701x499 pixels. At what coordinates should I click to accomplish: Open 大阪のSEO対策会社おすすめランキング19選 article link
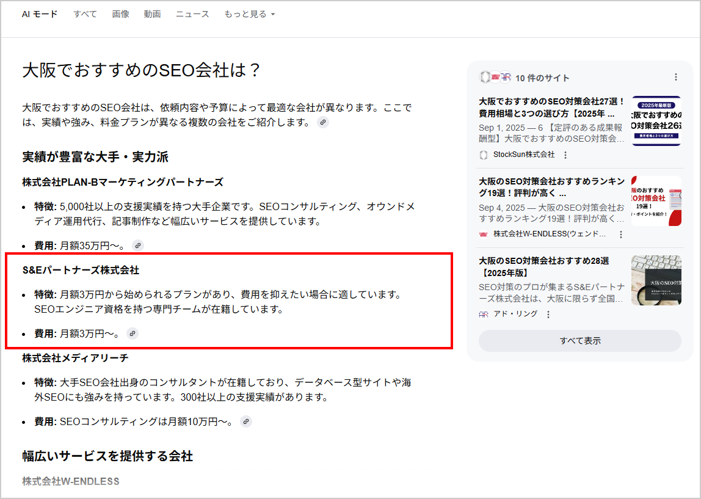(551, 188)
